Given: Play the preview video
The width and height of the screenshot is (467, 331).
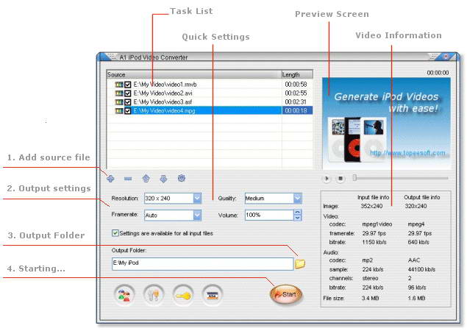Looking at the screenshot, I should (x=327, y=179).
